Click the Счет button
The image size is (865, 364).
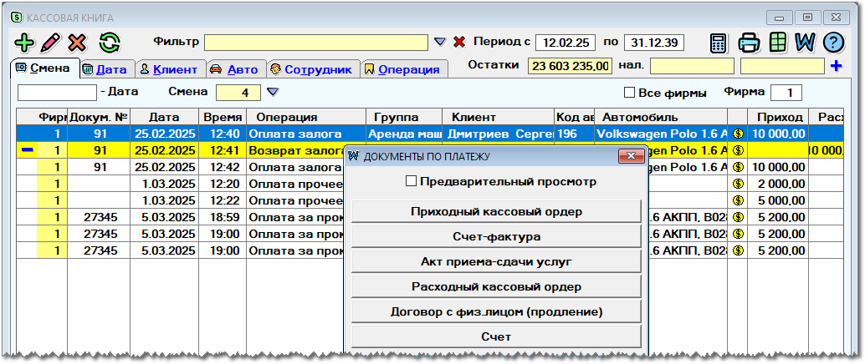496,336
